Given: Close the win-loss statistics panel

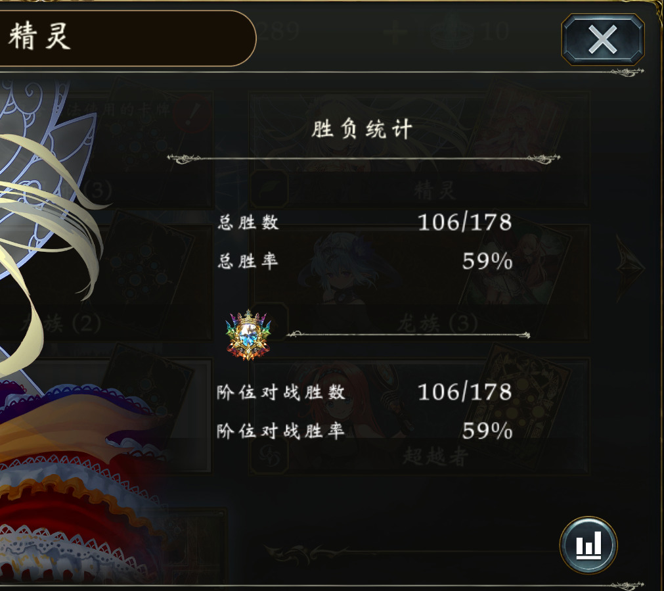Looking at the screenshot, I should [603, 39].
